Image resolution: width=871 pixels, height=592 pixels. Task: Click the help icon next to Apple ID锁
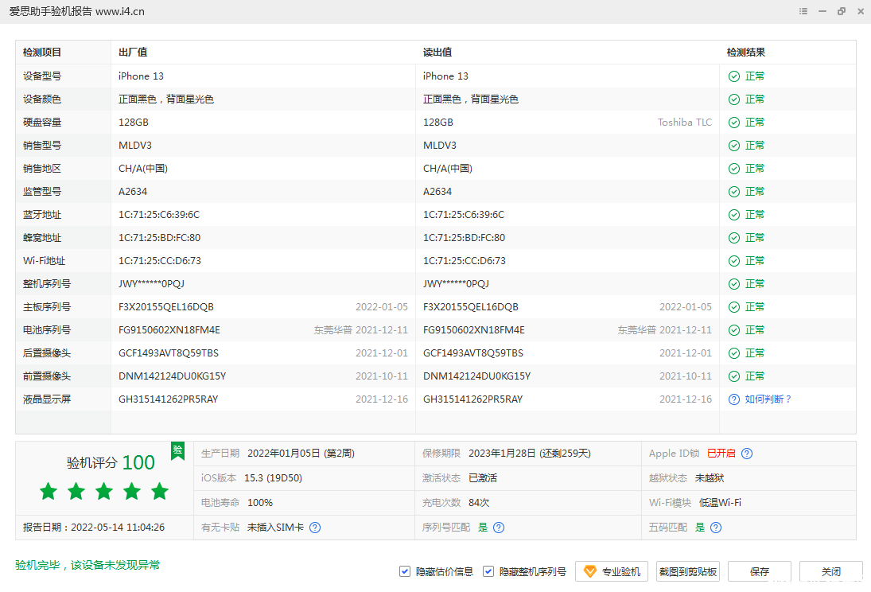click(747, 454)
